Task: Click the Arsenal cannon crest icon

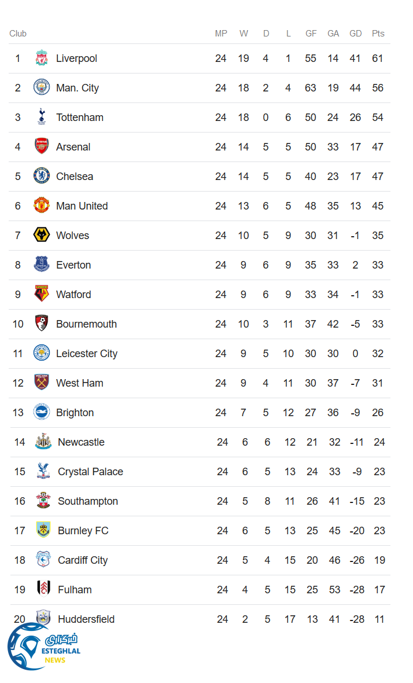Action: tap(42, 147)
